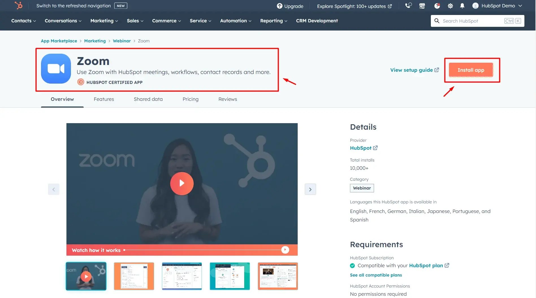
Task: Play the Zoom overview video
Action: (x=182, y=183)
